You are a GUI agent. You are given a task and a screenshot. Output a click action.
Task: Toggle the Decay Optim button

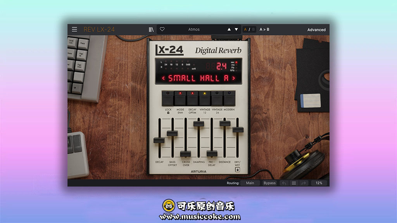[x=192, y=98]
